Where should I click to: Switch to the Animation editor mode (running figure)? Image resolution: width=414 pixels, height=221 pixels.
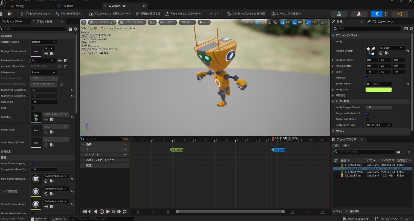(377, 14)
